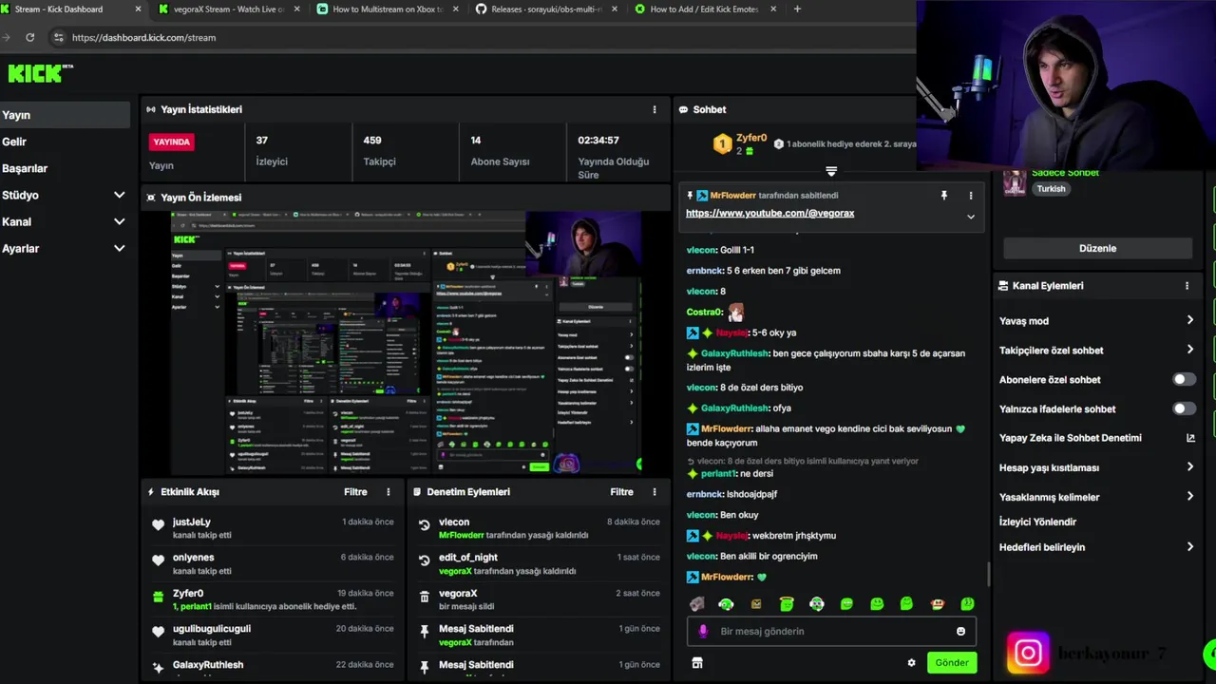Select Başarılar in the sidebar
Screen dimensions: 1216x684
pos(65,168)
